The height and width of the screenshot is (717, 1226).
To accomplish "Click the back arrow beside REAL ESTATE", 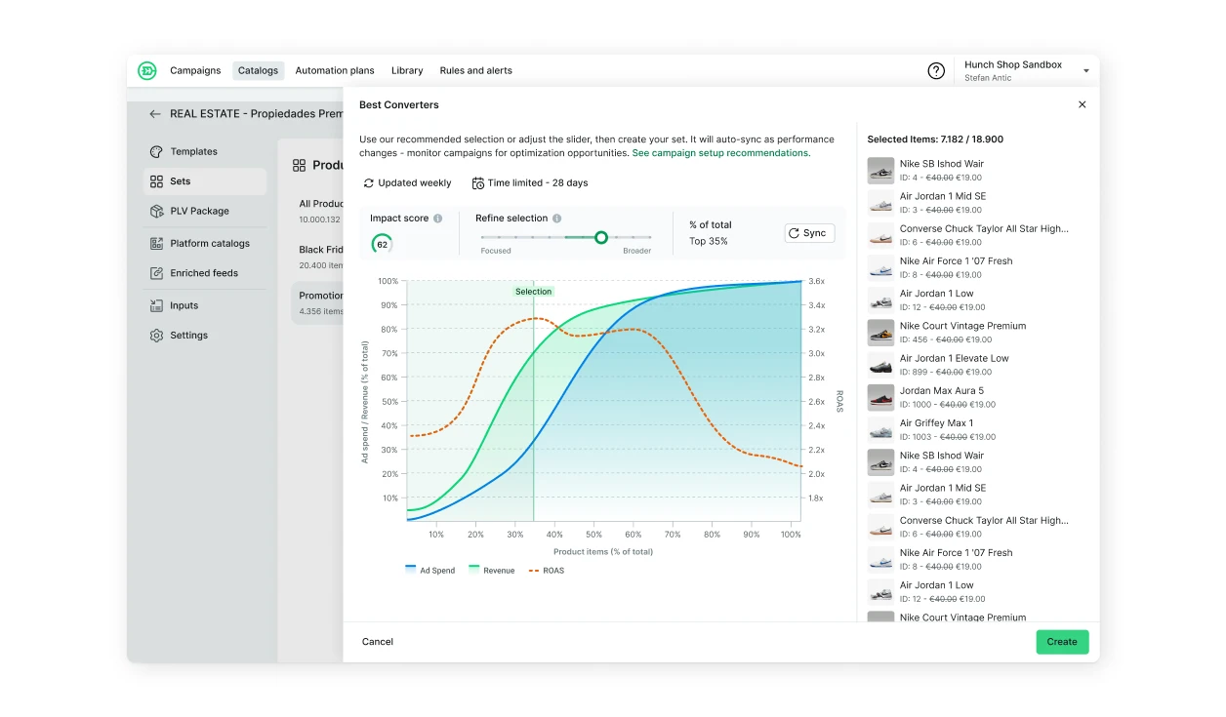I will (155, 114).
